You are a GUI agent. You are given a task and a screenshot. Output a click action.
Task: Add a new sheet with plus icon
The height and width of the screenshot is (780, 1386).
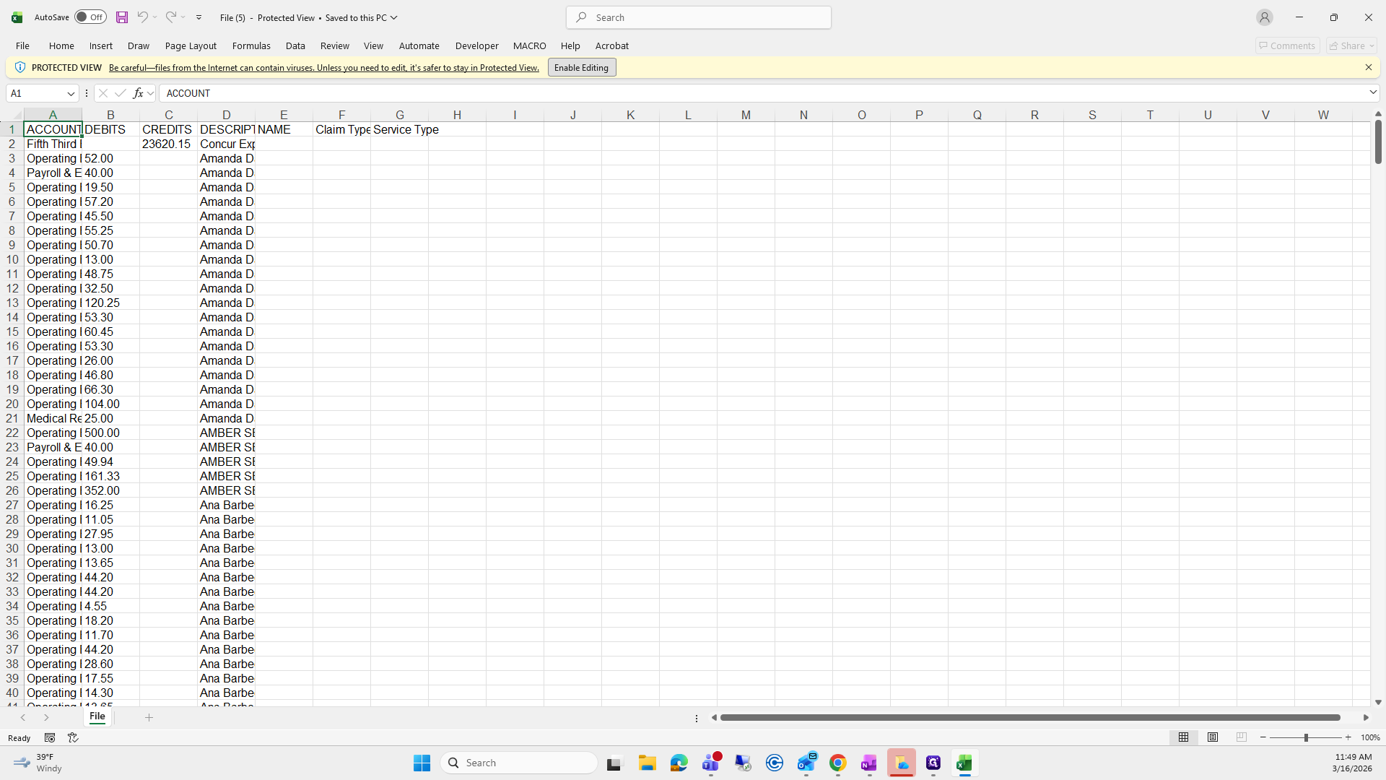(x=149, y=717)
